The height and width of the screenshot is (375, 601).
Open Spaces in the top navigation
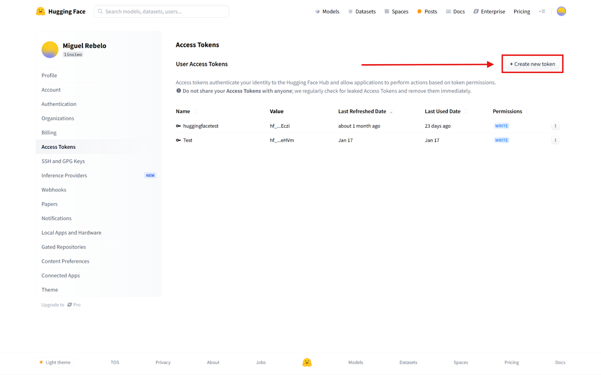[396, 12]
